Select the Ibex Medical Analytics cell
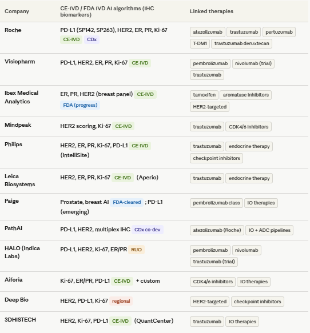 pyautogui.click(x=22, y=97)
